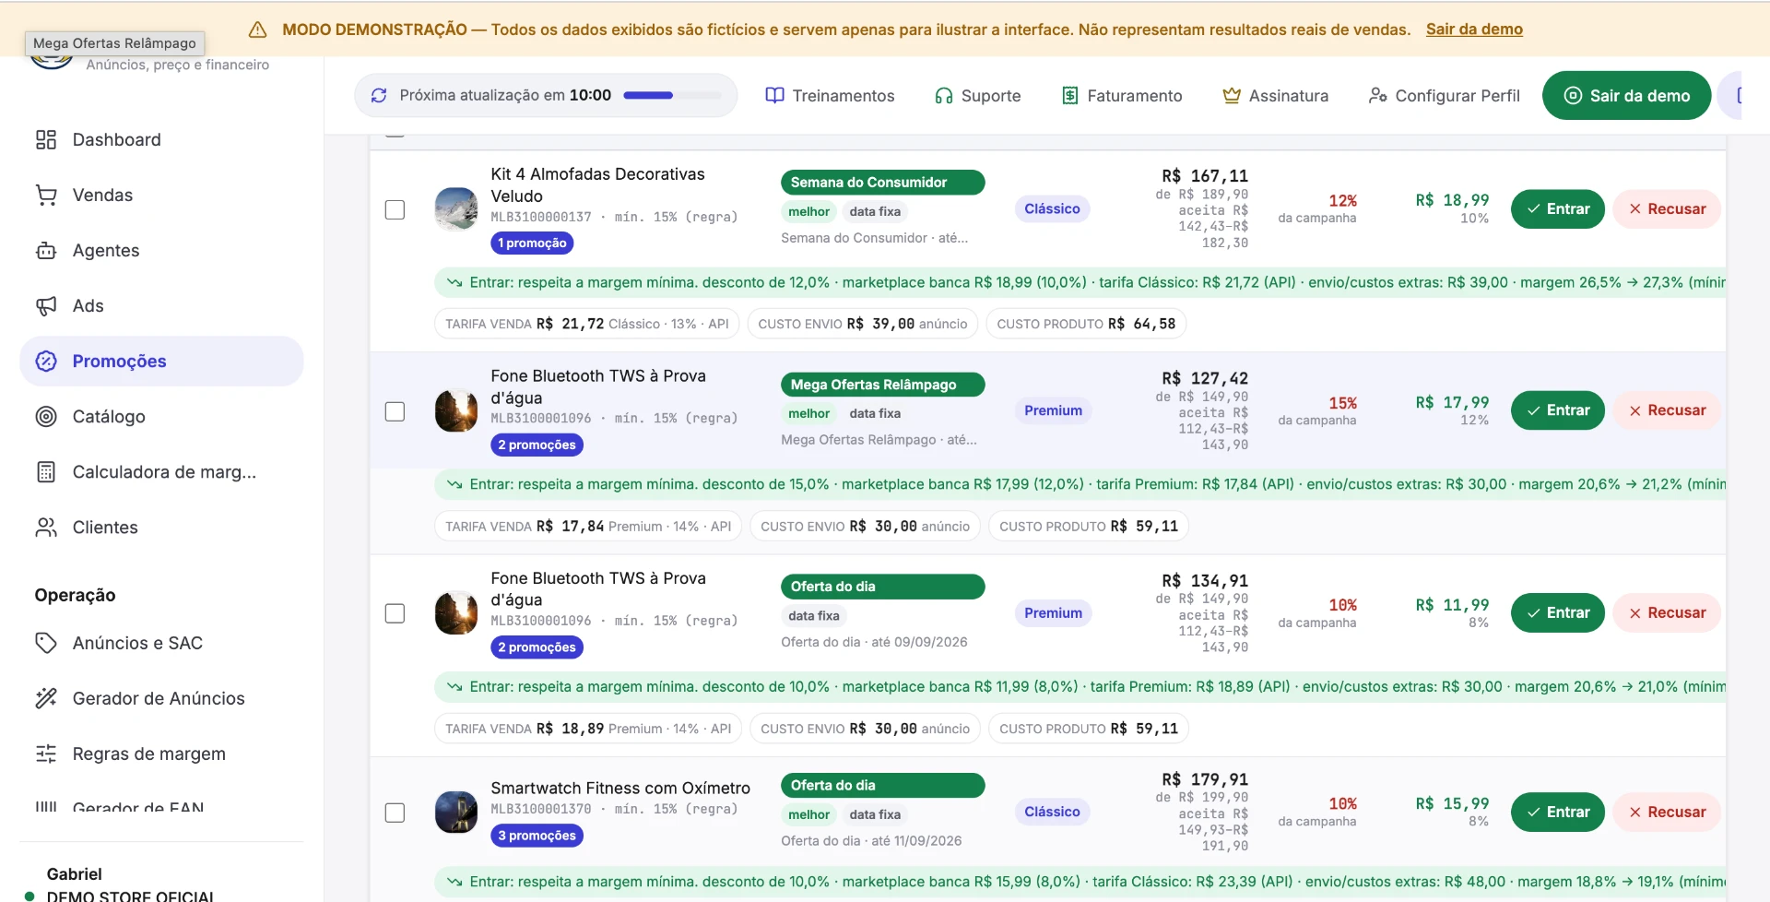Open Vendas in the sidebar
The height and width of the screenshot is (902, 1770).
(x=161, y=195)
